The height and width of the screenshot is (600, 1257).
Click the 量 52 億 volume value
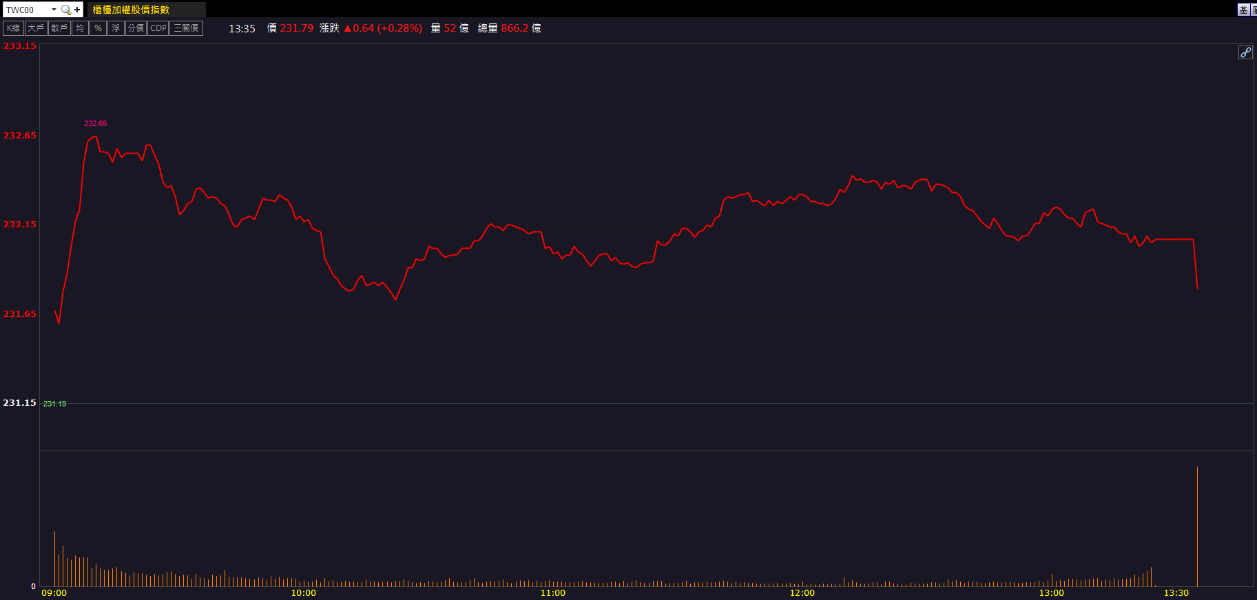pyautogui.click(x=450, y=28)
